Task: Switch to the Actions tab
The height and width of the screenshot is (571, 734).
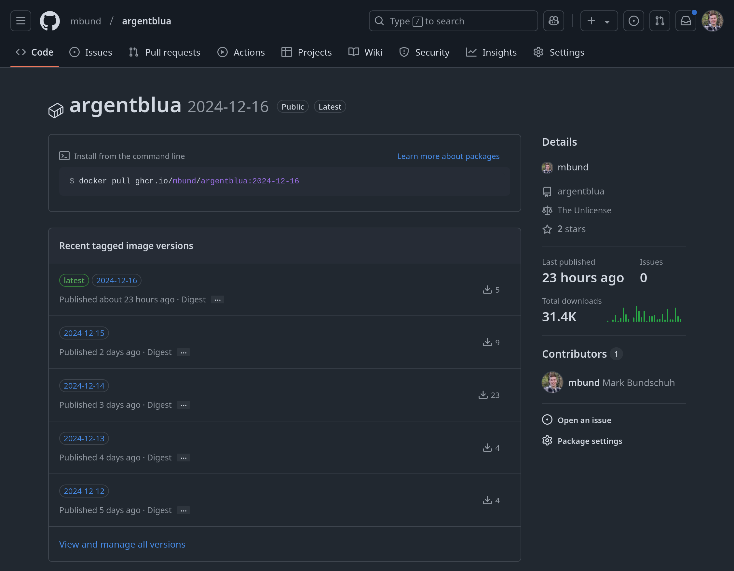Action: click(x=241, y=52)
